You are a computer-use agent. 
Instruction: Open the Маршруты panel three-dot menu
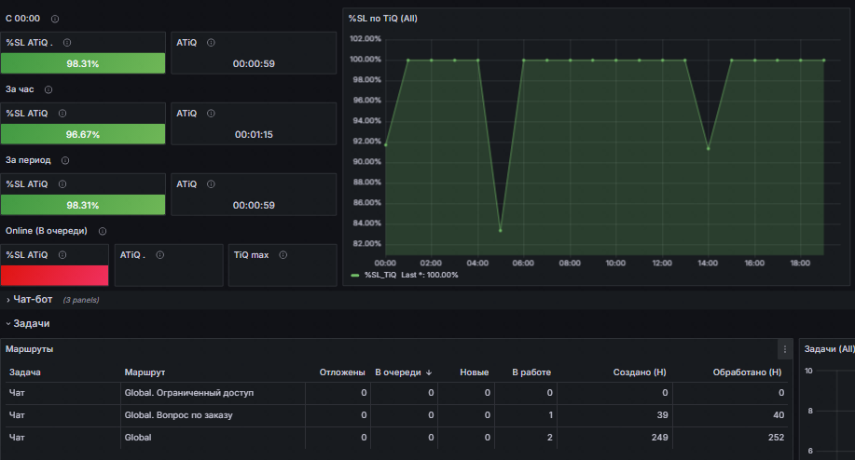(785, 349)
